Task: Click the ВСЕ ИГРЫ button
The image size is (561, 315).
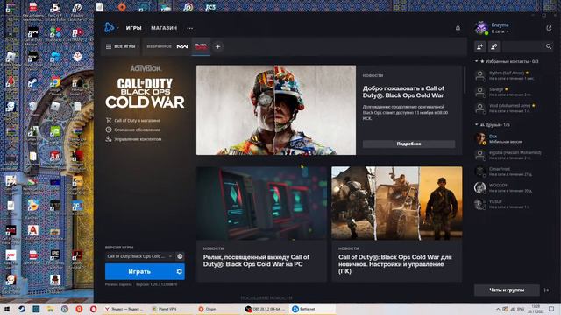Action: click(121, 46)
